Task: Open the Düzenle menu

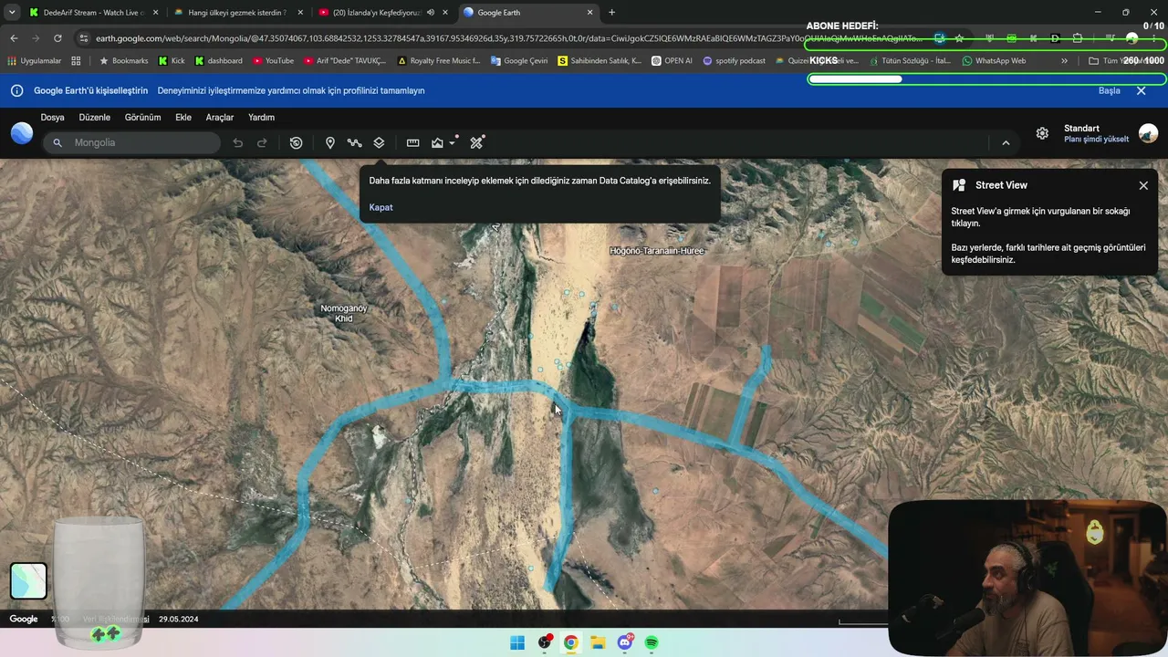Action: pyautogui.click(x=95, y=118)
